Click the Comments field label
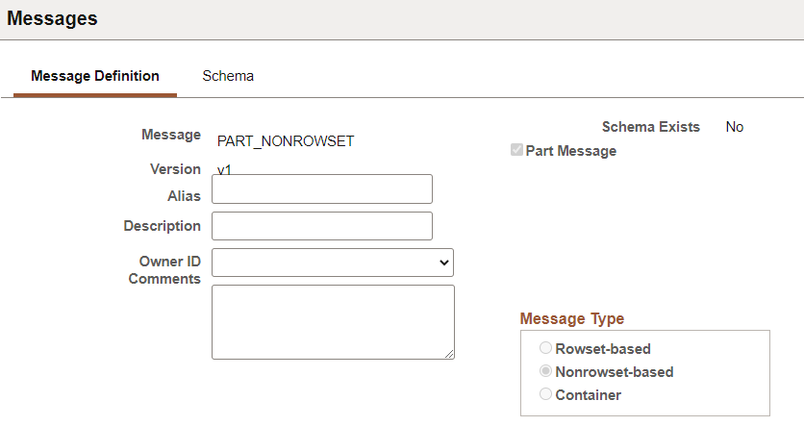 pos(164,279)
